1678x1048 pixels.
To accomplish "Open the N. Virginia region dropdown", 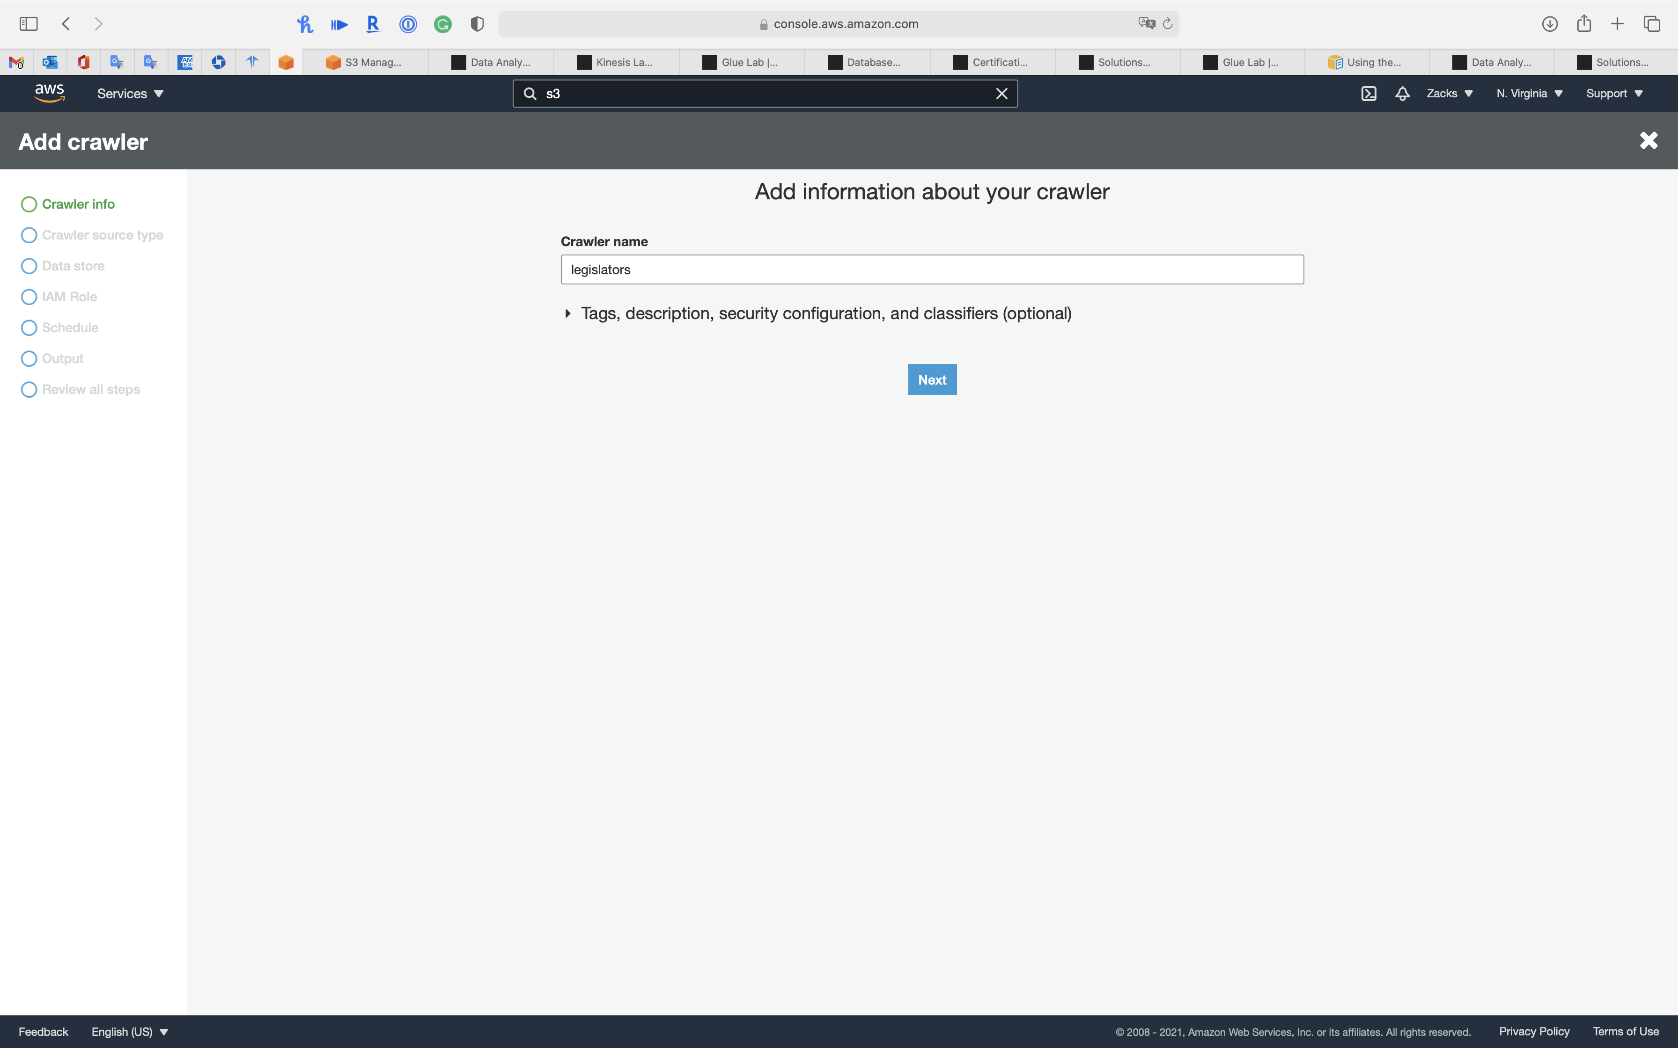I will [1529, 94].
